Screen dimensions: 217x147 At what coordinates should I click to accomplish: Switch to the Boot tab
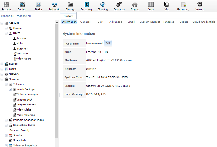[x=100, y=22]
